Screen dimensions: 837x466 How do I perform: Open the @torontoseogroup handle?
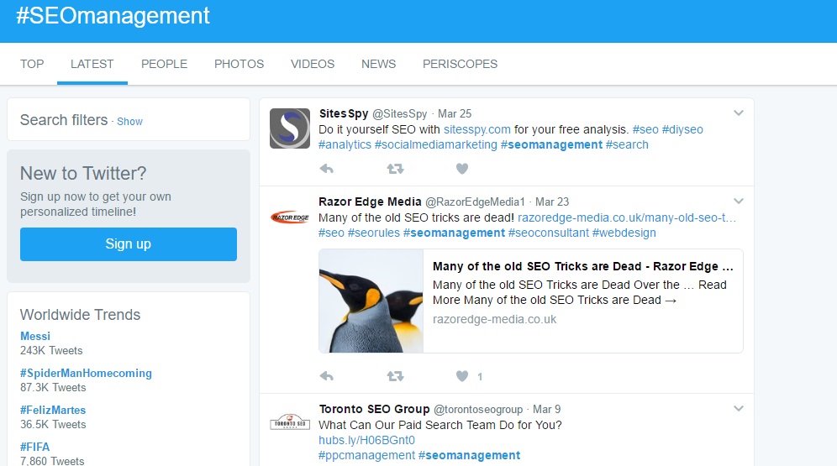coord(478,410)
